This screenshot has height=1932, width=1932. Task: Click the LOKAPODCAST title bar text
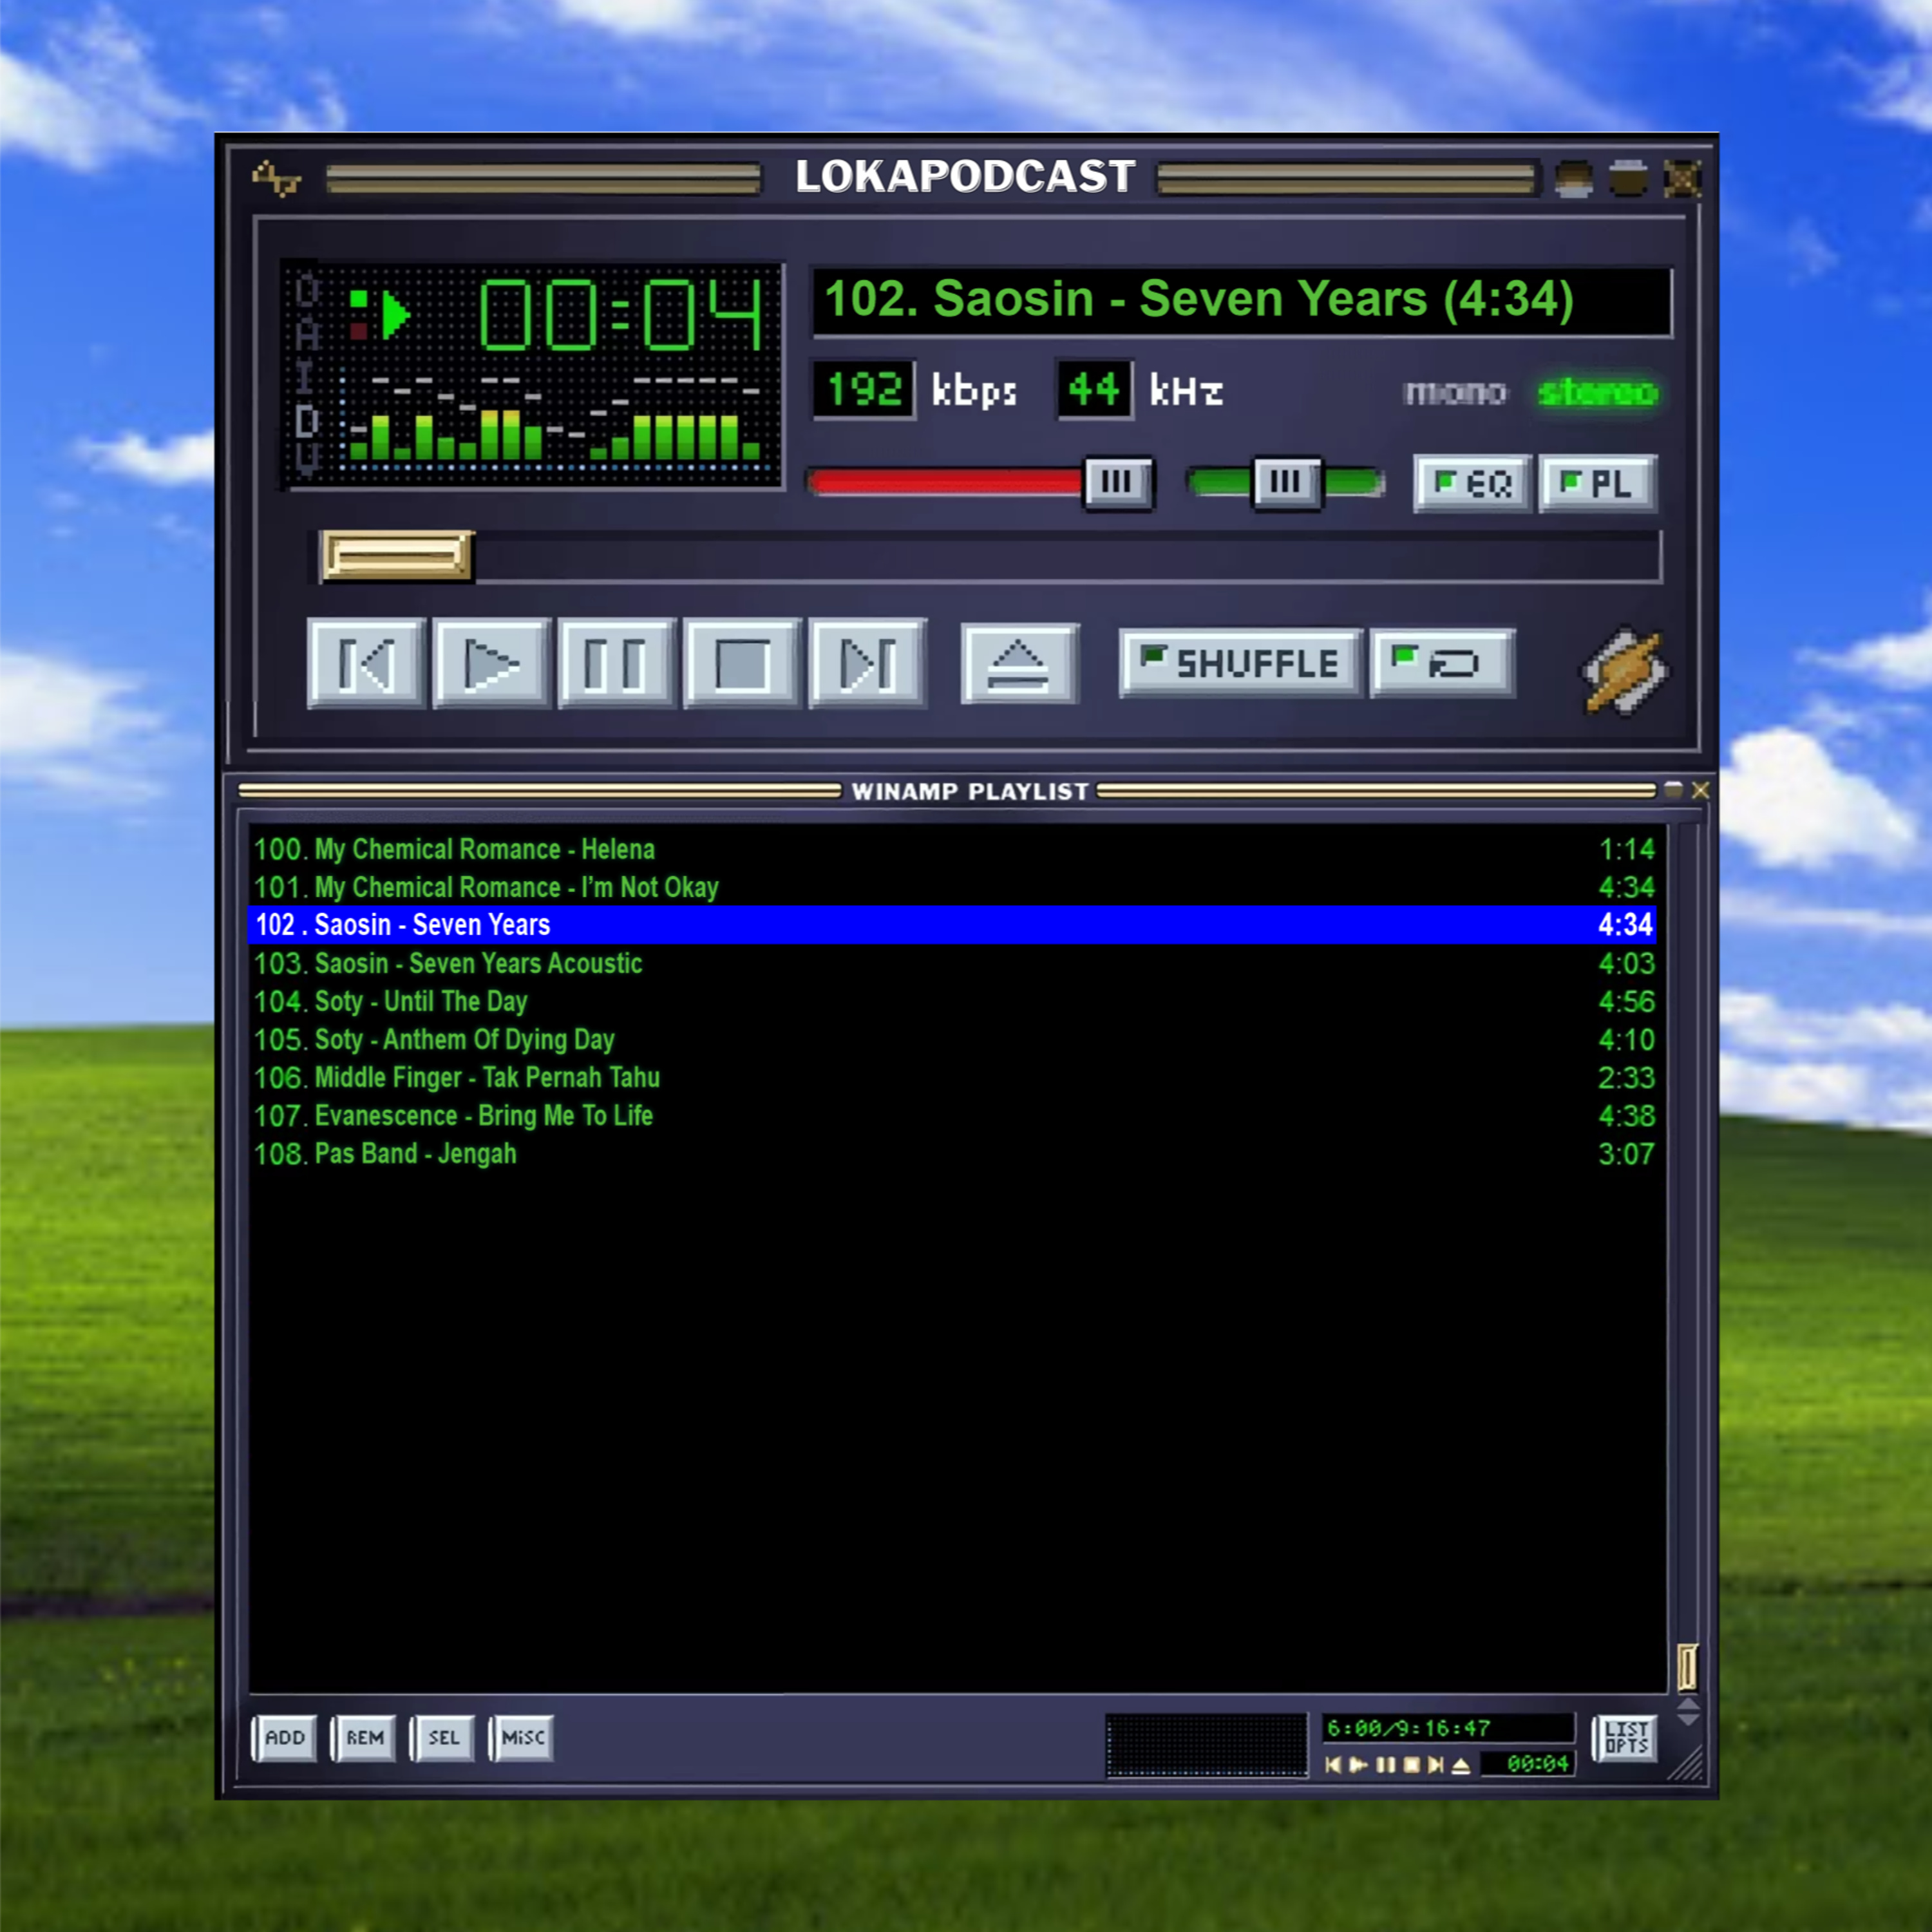[965, 177]
